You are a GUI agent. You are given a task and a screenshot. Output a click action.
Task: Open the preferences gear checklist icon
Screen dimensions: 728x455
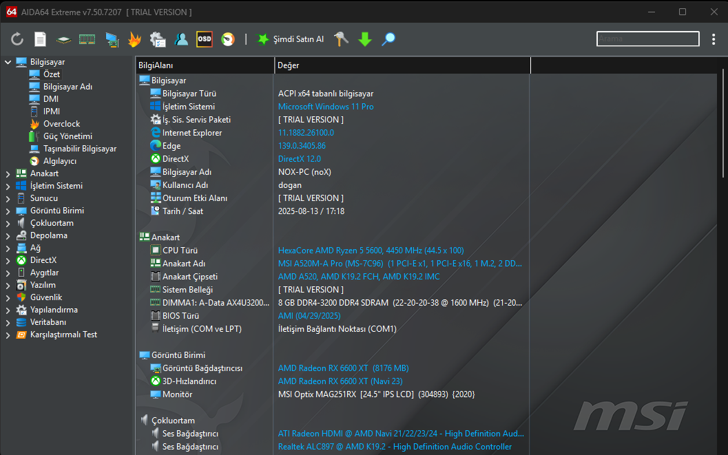[x=158, y=39]
